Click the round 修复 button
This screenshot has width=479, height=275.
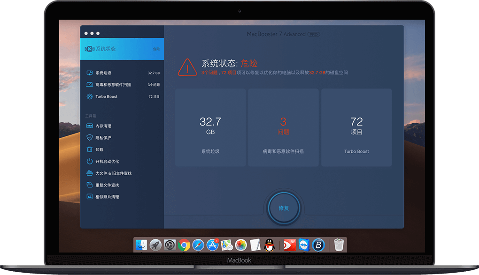tap(284, 208)
